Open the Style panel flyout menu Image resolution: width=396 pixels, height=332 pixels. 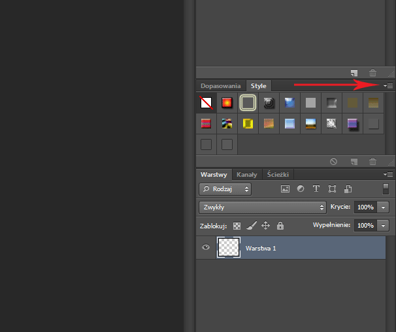(388, 85)
